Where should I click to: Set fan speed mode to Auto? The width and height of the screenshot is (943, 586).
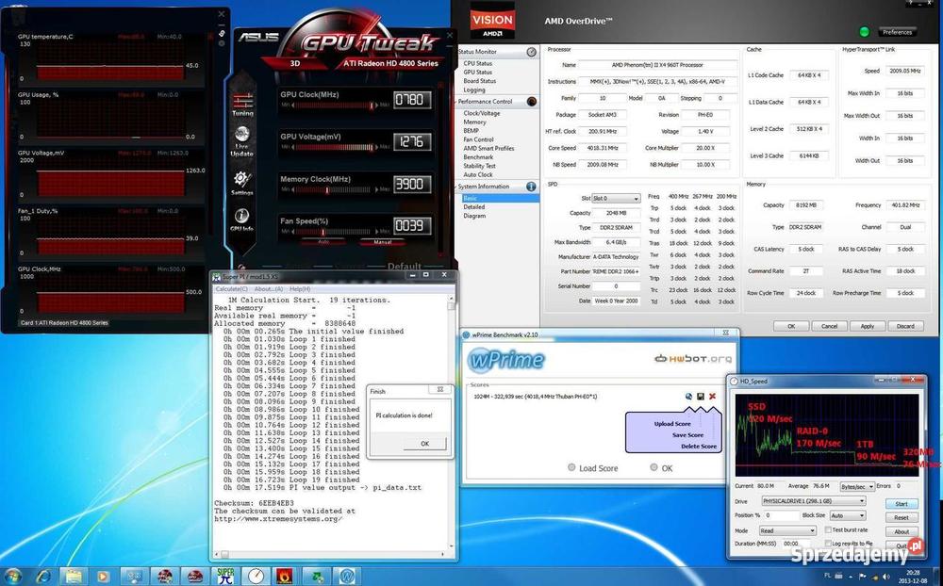[323, 241]
